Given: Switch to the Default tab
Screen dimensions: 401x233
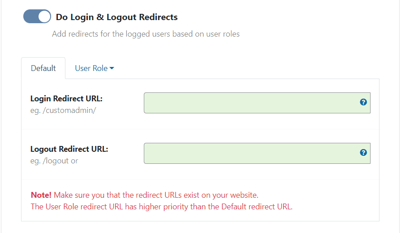Looking at the screenshot, I should coord(43,68).
